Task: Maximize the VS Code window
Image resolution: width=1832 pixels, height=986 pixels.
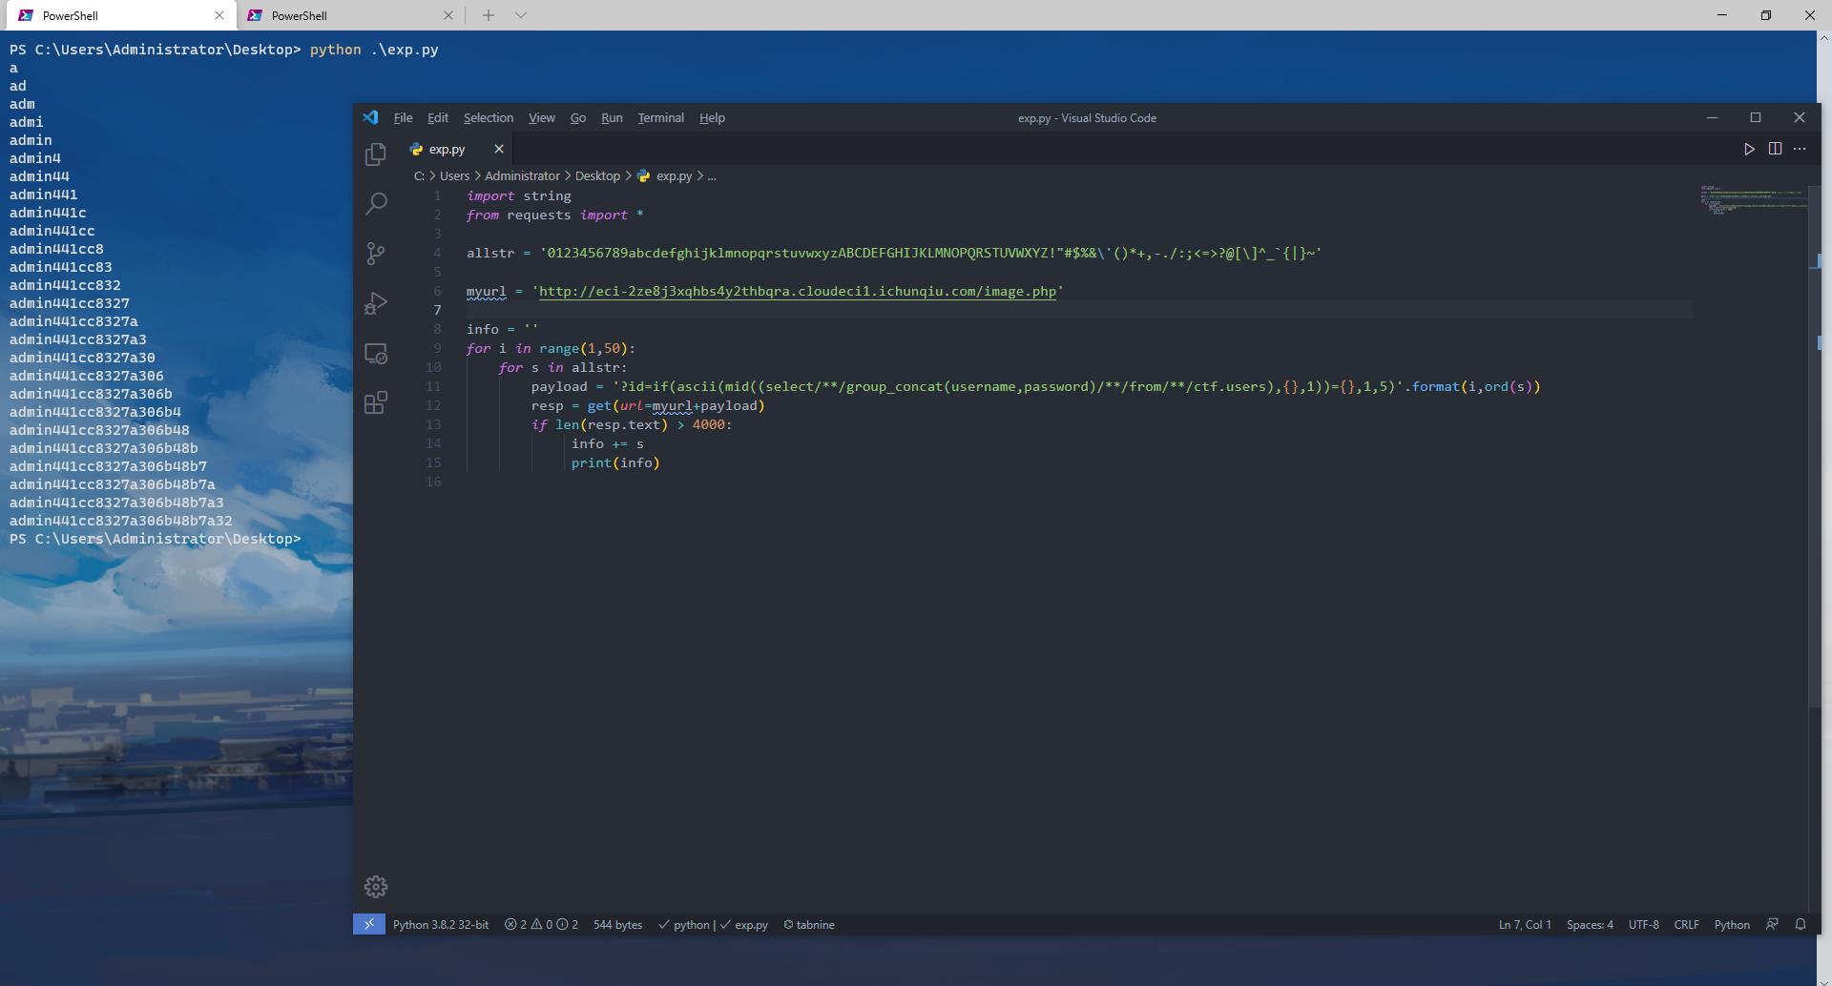Action: pyautogui.click(x=1755, y=117)
